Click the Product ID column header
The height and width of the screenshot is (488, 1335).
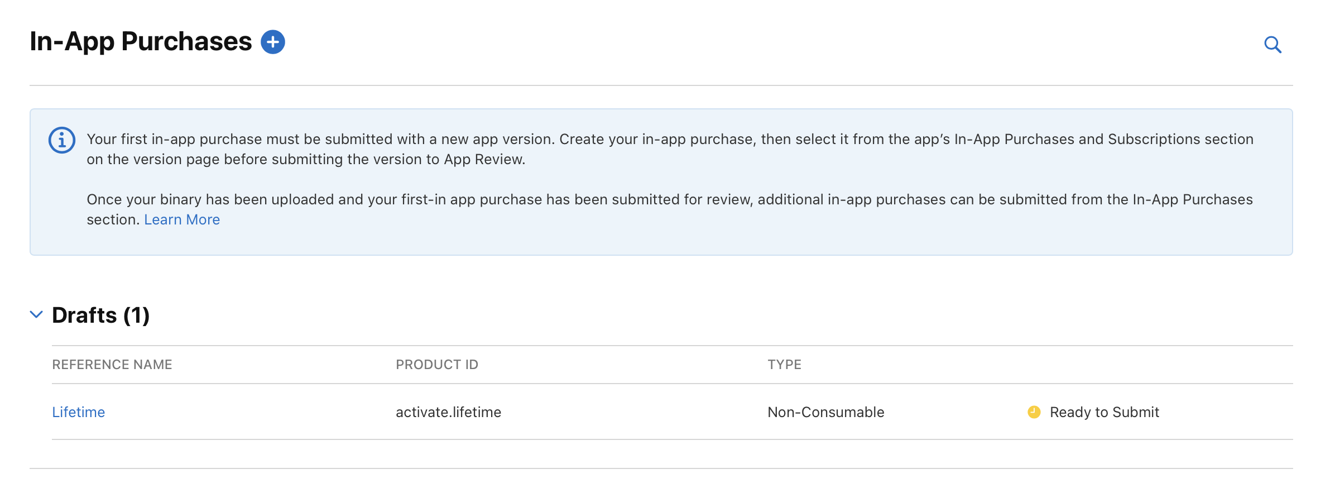pyautogui.click(x=437, y=365)
